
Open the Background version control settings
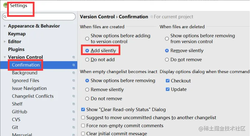click(x=25, y=73)
